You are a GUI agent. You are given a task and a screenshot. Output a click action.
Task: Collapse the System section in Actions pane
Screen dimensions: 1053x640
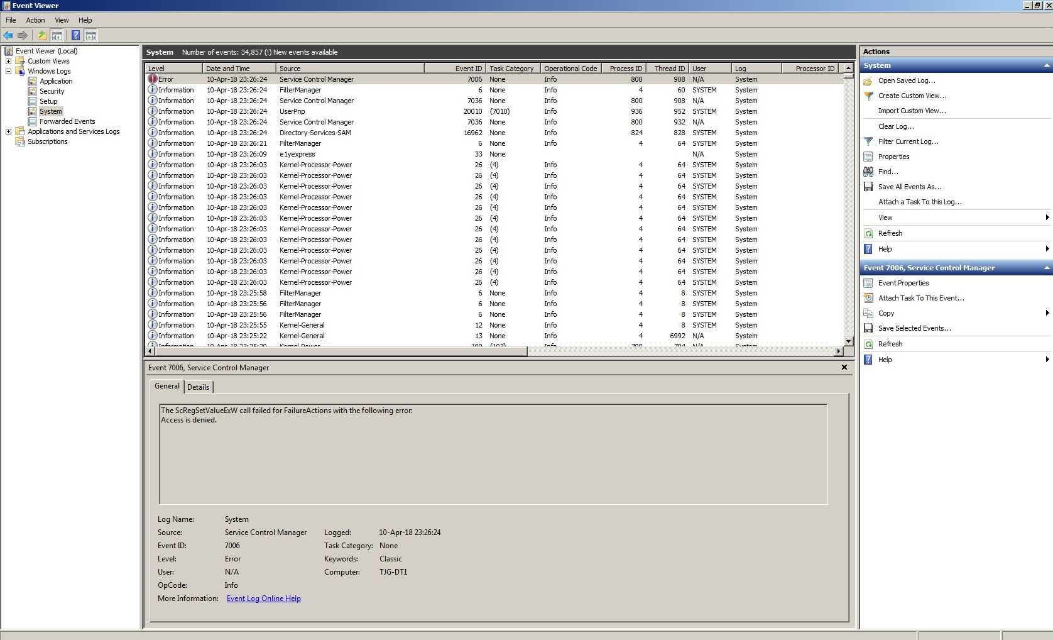[x=1047, y=65]
